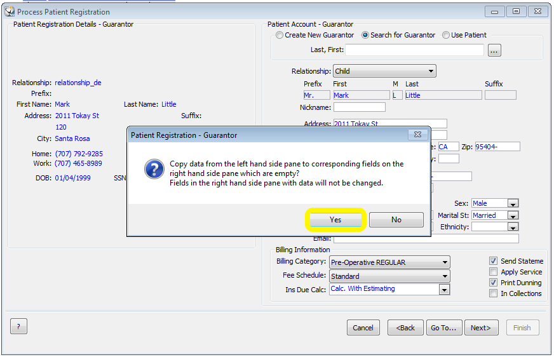
Task: Click the Nickname input field
Action: click(x=360, y=107)
